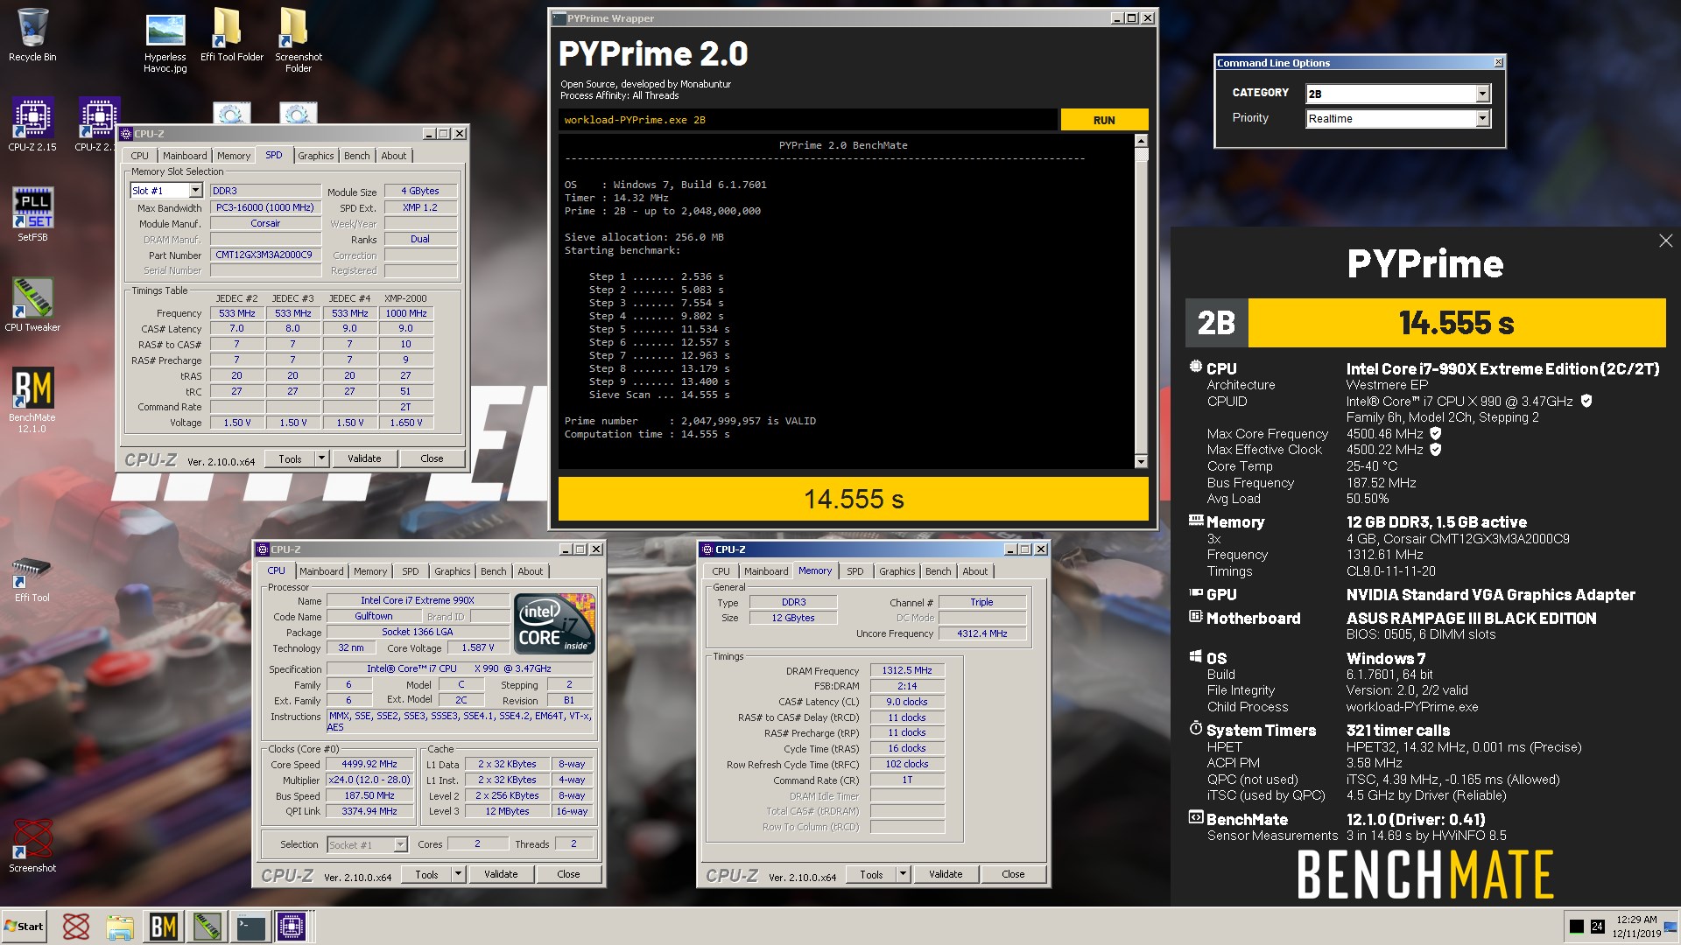Click Tools button in CPU-Z processor window
1681x945 pixels.
coord(426,874)
